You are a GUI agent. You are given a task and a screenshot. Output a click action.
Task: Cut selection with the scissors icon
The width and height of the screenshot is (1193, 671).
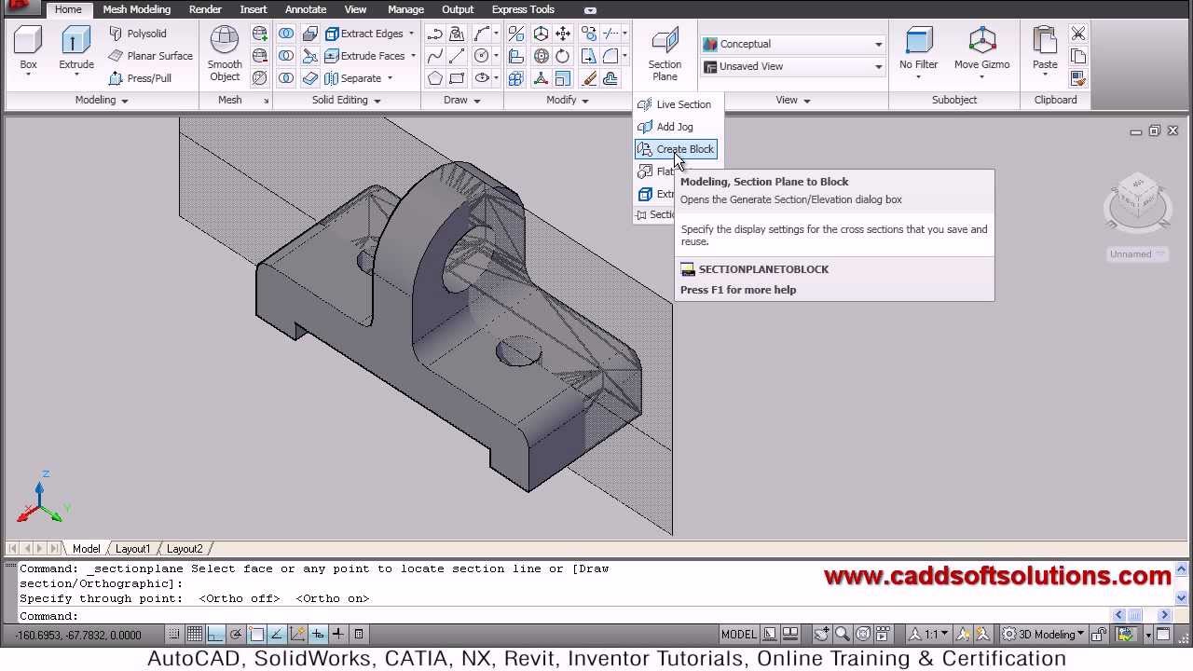click(x=1078, y=34)
